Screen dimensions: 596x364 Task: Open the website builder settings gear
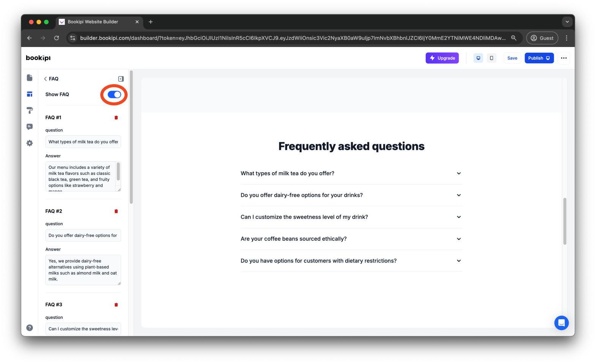click(30, 143)
